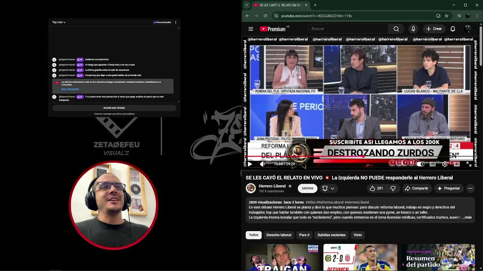Click the search magnifier button
This screenshot has height=271, width=483.
pos(396,29)
